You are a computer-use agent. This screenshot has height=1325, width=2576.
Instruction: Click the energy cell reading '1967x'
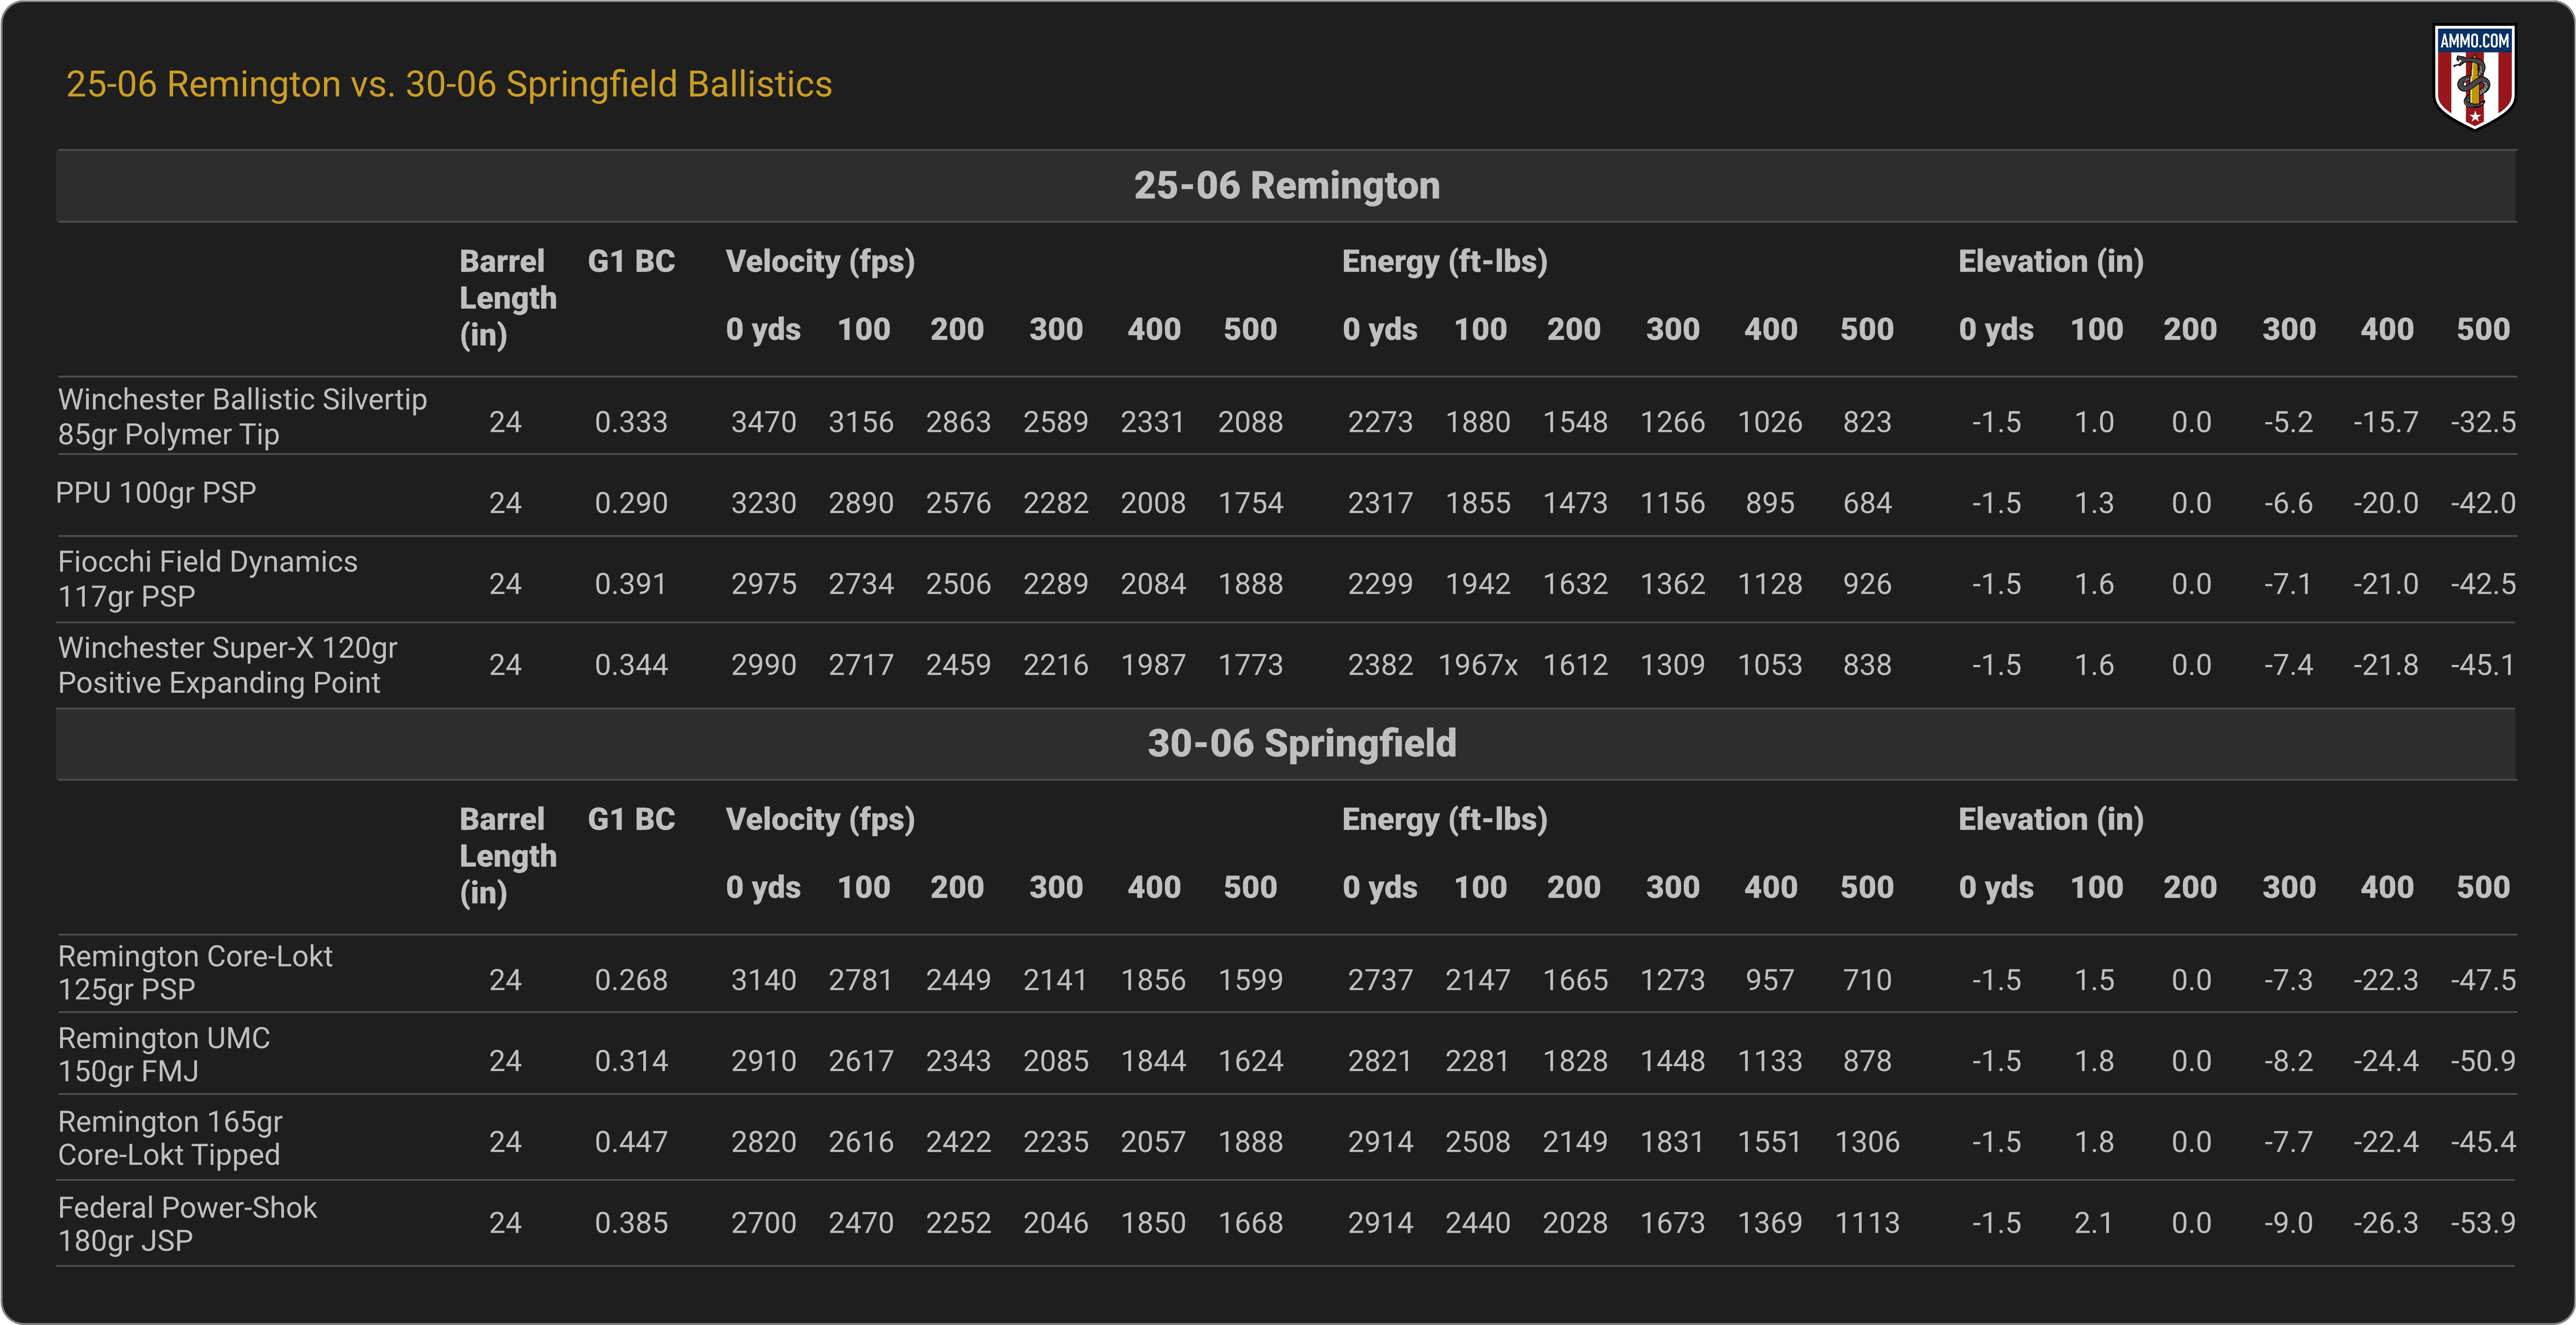(x=1478, y=665)
